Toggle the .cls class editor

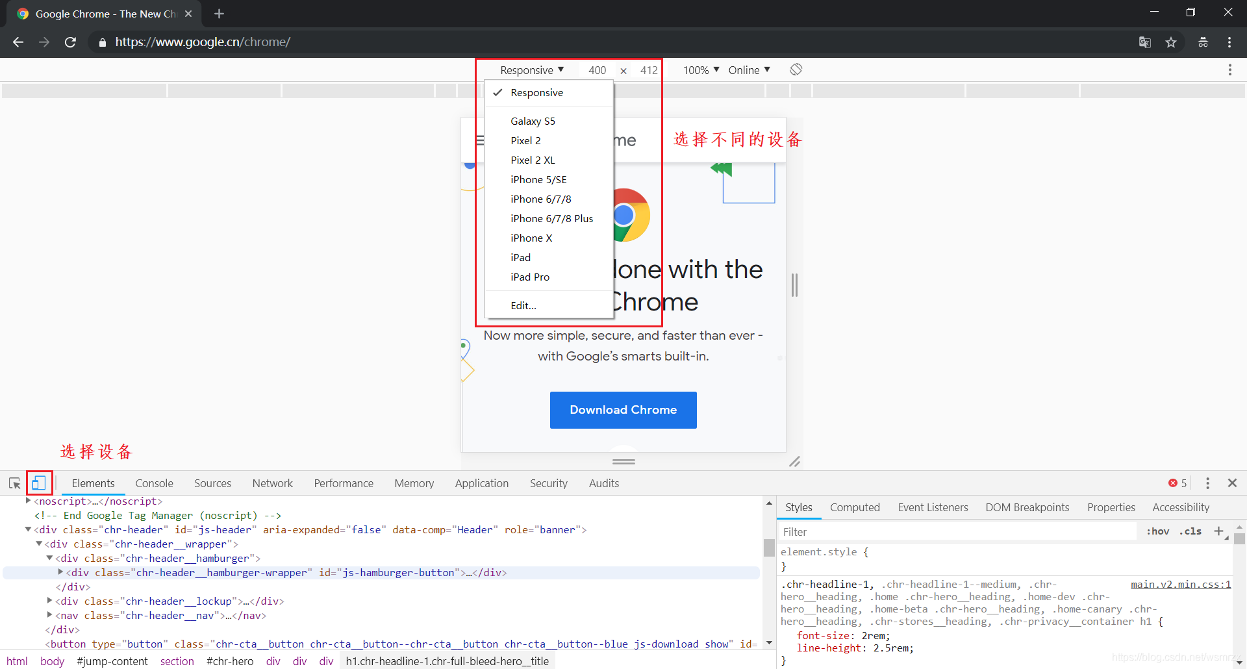1190,531
